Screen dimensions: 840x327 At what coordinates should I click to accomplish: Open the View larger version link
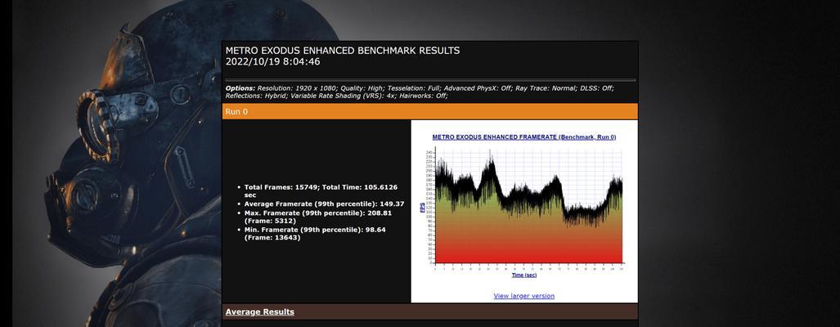tap(524, 296)
